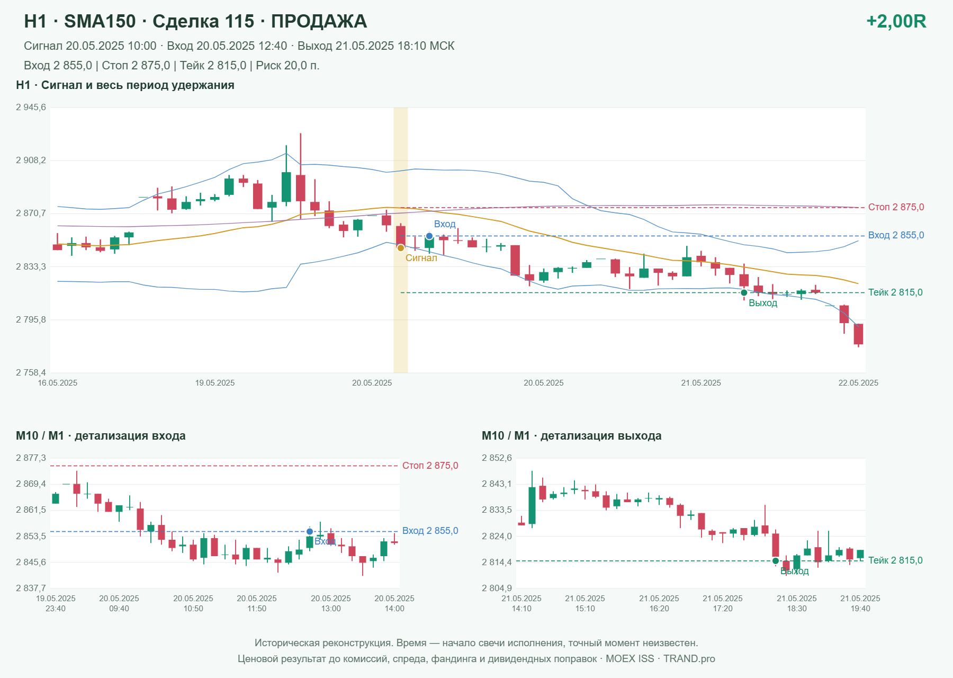
Task: Click the 2 945,6 price axis label
Action: (31, 108)
